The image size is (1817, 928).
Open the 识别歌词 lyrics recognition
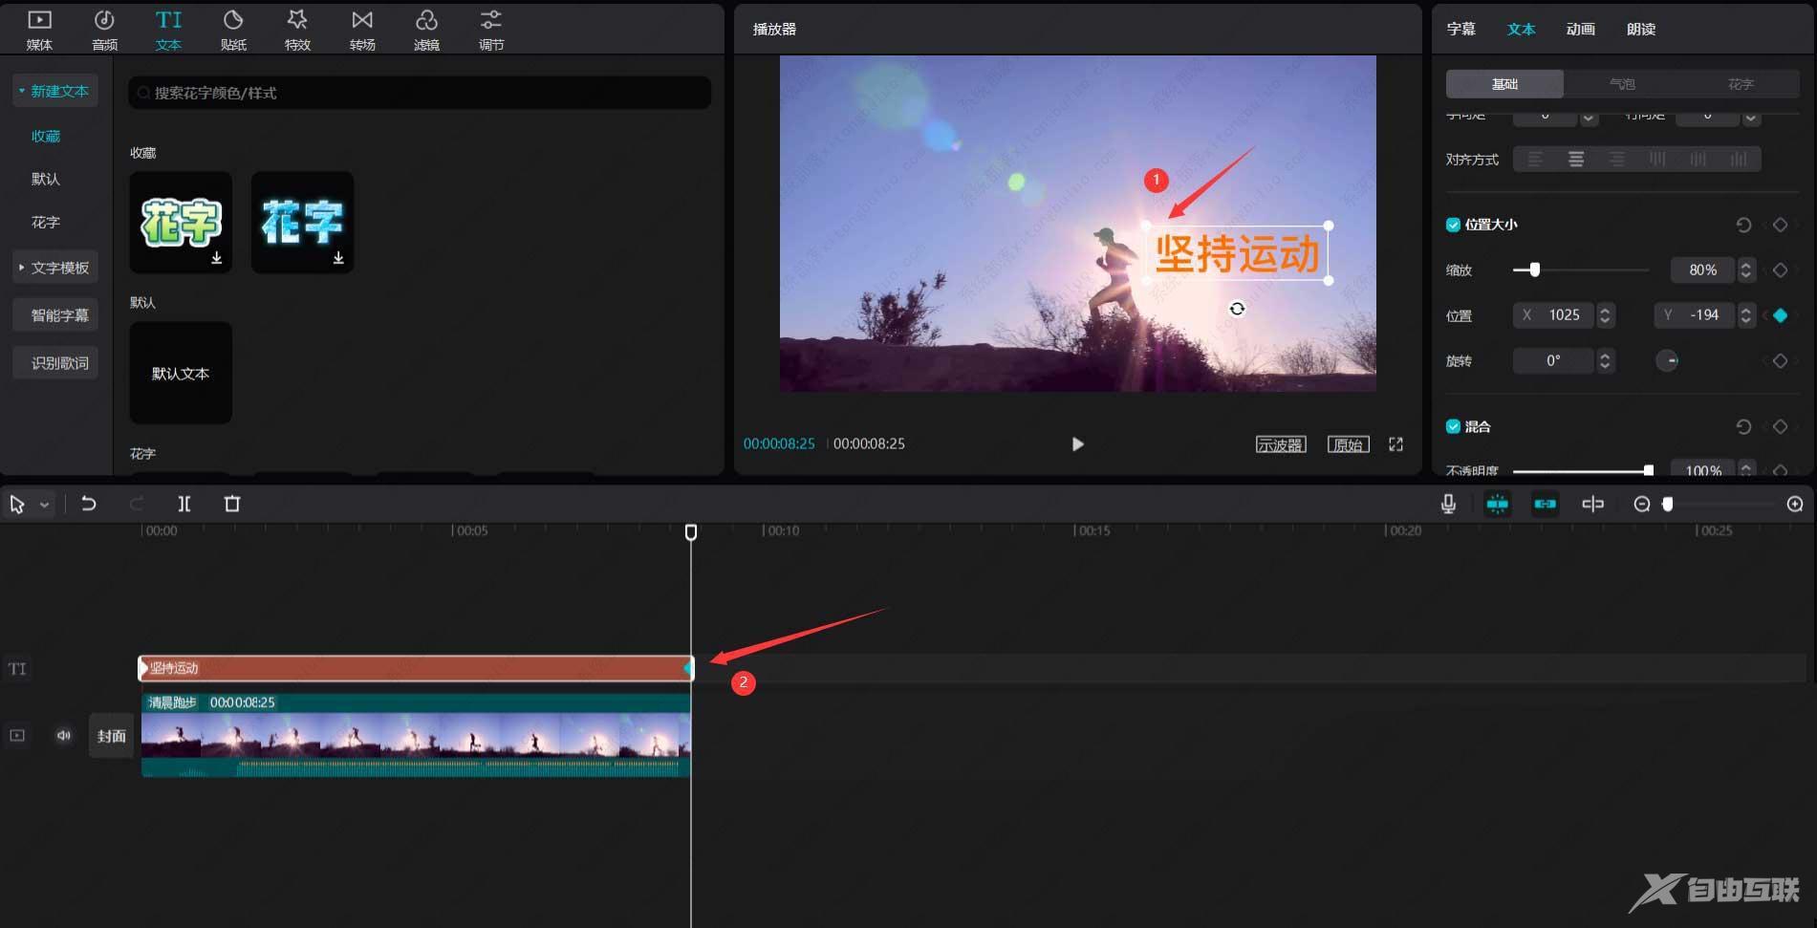55,363
